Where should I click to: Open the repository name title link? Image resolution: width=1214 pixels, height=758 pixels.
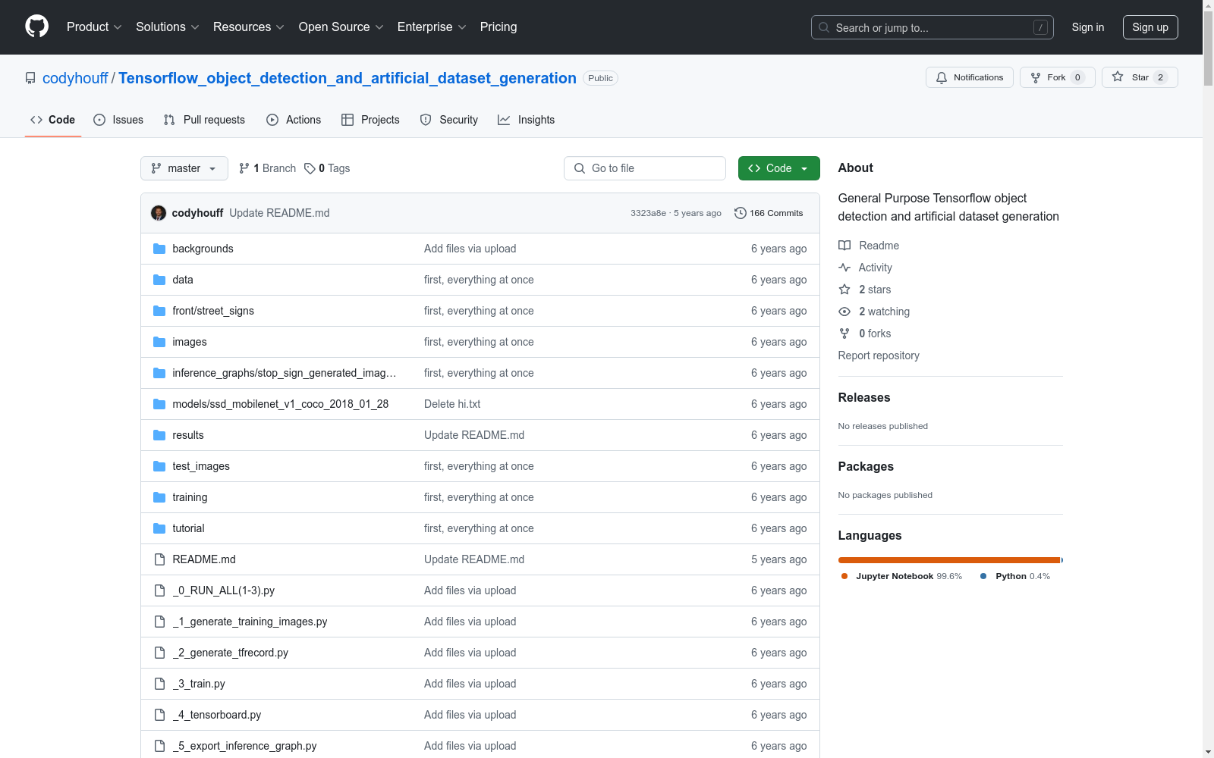[348, 78]
